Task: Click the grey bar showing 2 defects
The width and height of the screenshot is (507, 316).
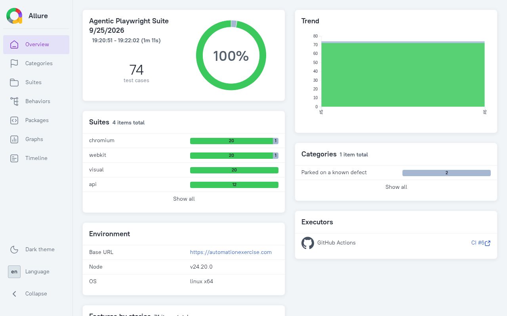Action: click(446, 173)
